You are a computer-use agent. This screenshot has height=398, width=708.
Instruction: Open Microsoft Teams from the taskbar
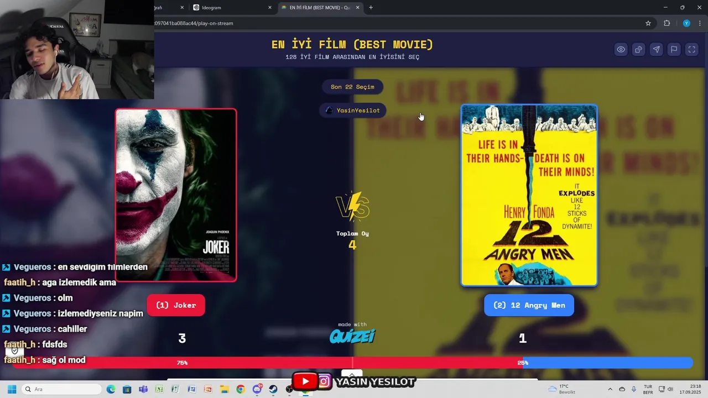[143, 389]
